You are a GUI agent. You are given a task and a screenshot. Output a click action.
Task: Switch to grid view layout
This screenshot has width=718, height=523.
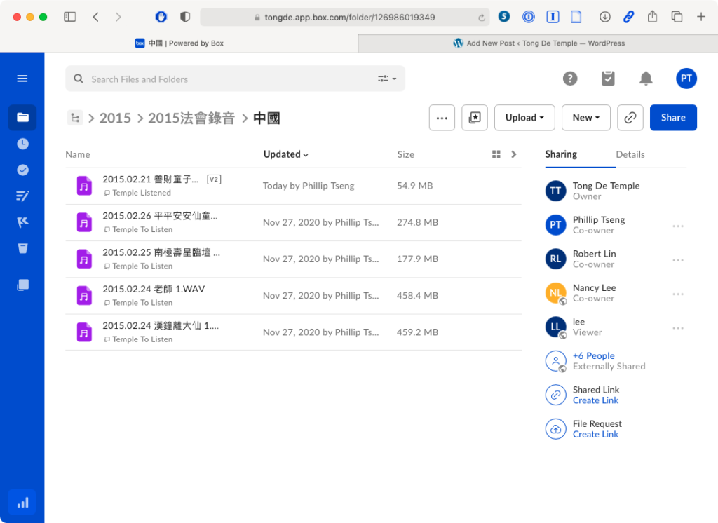[x=496, y=154]
